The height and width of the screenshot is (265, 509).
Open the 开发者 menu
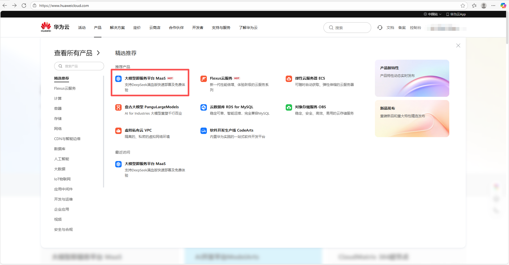pos(198,28)
